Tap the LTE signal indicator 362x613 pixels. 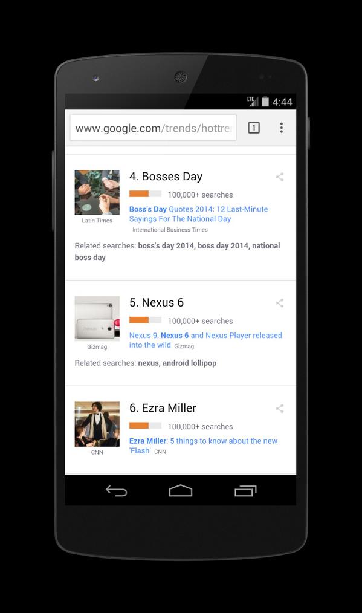(x=253, y=101)
